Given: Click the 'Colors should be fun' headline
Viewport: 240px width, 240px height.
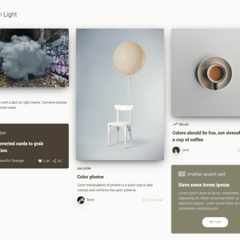Looking at the screenshot, I should pos(206,136).
